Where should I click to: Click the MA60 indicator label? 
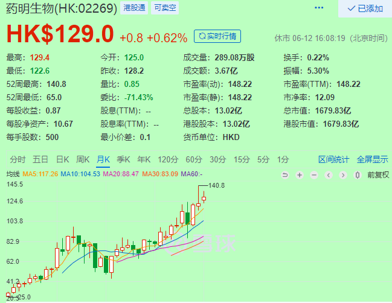(191, 174)
